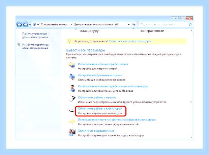This screenshot has height=155, width=209.
Task: Click the 'контрастности' text at top
Action: (152, 31)
